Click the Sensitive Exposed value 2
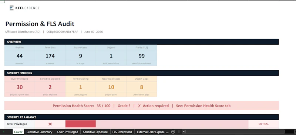This screenshot has width=296, height=135. 50,87
